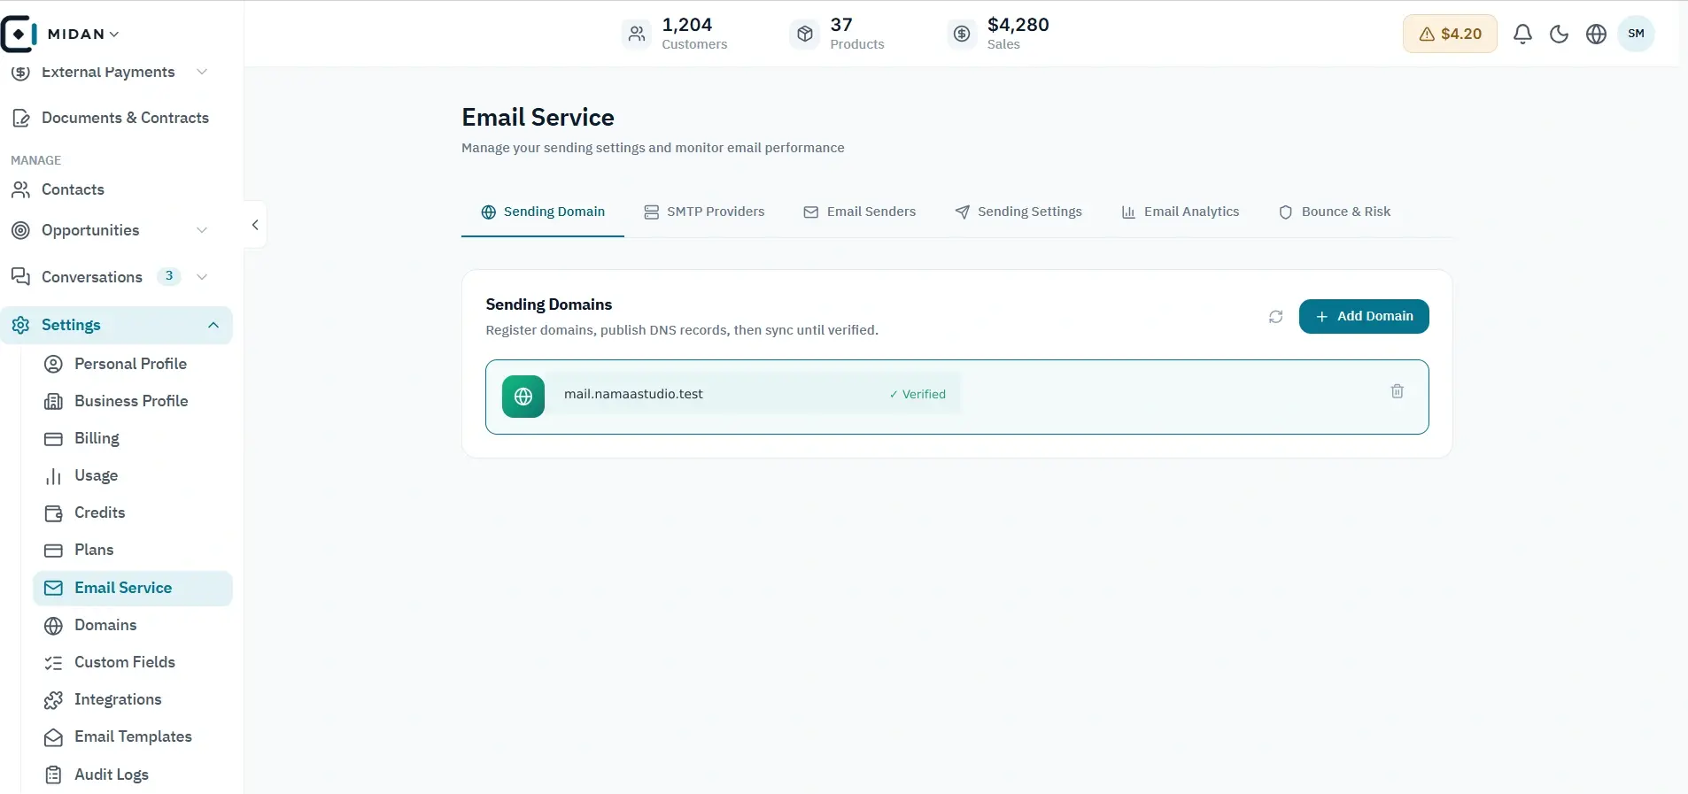Expand the External Payments submenu
The height and width of the screenshot is (794, 1688).
(202, 72)
